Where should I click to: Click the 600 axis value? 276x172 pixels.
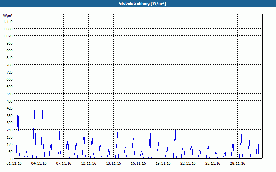(x=10, y=87)
